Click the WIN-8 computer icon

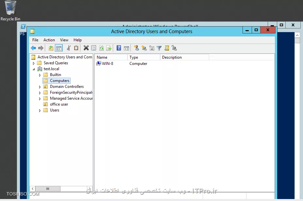[99, 63]
